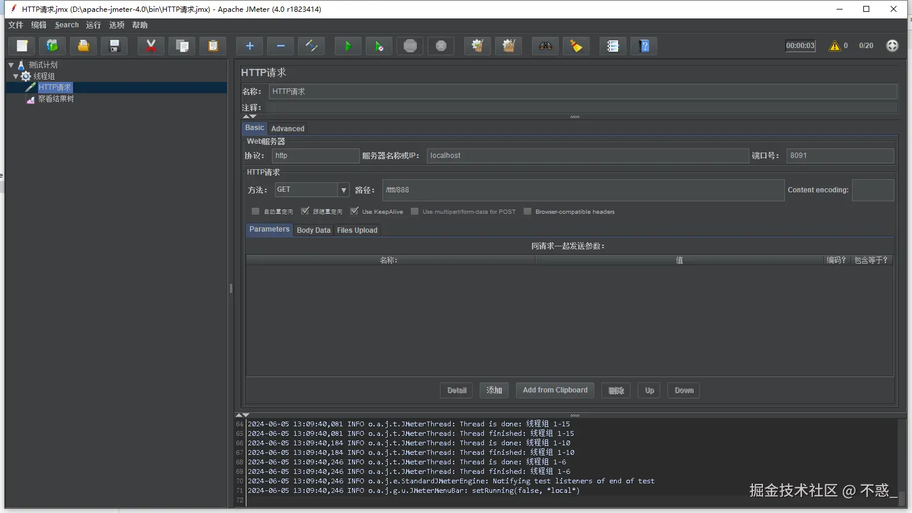Click the Add from Clipboard button
The image size is (912, 513).
point(555,390)
